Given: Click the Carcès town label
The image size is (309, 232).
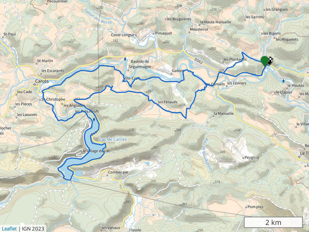Looking at the screenshot, I should [42, 81].
